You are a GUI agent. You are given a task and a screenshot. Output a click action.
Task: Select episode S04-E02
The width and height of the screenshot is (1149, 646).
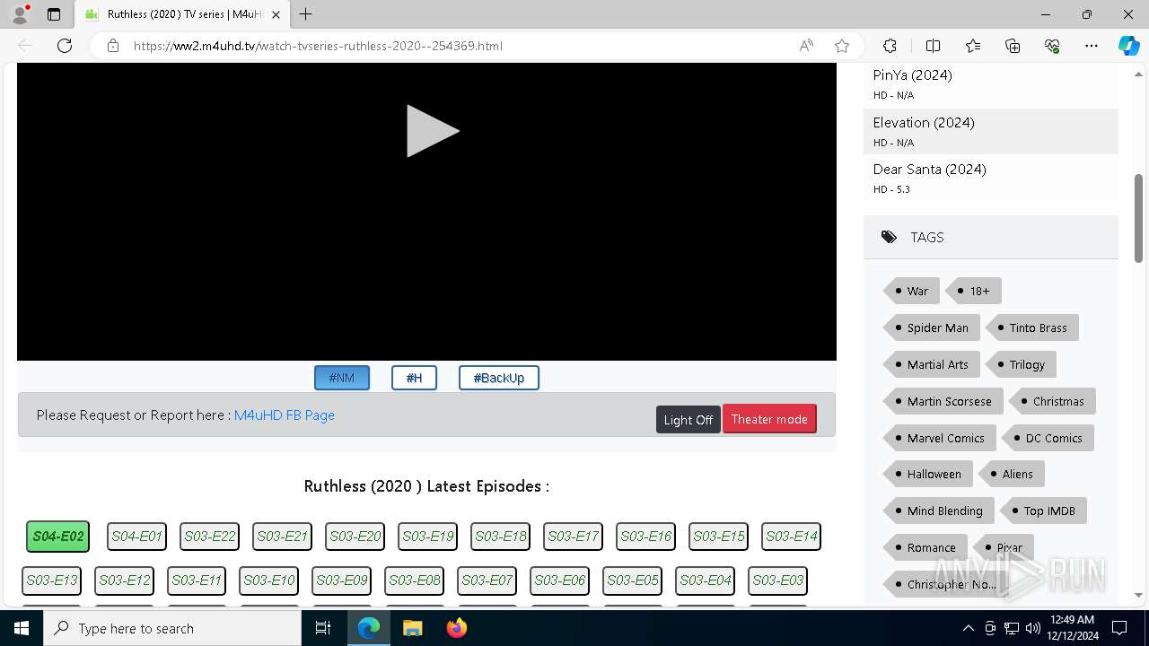(x=58, y=537)
